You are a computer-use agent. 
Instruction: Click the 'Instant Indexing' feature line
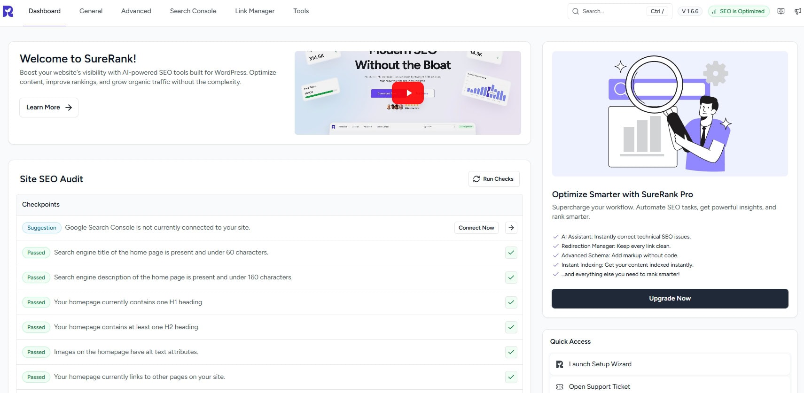pos(627,265)
